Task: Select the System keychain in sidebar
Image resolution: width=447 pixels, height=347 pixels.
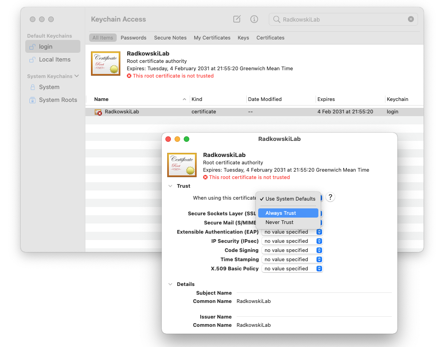Action: [x=53, y=87]
